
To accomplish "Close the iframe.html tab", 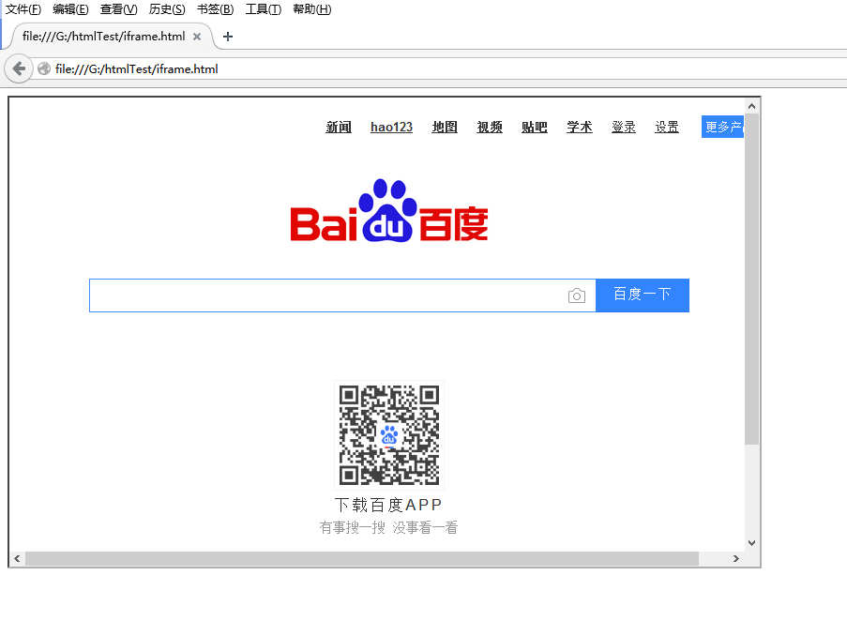I will (196, 37).
